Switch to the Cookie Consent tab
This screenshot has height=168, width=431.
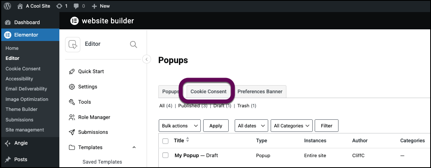tap(208, 91)
